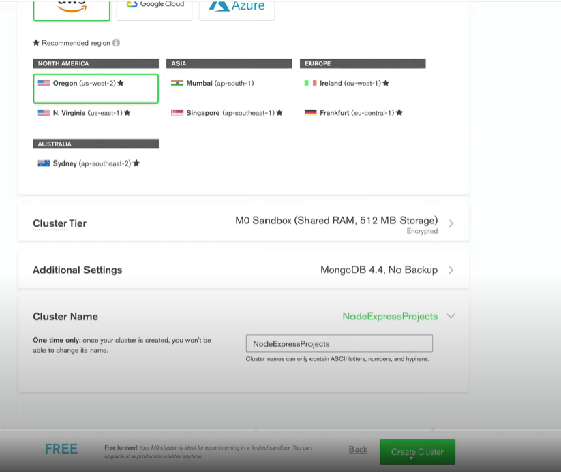Viewport: 561px width, 472px height.
Task: Select Frankfurt (eu-central-1) region
Action: 354,113
